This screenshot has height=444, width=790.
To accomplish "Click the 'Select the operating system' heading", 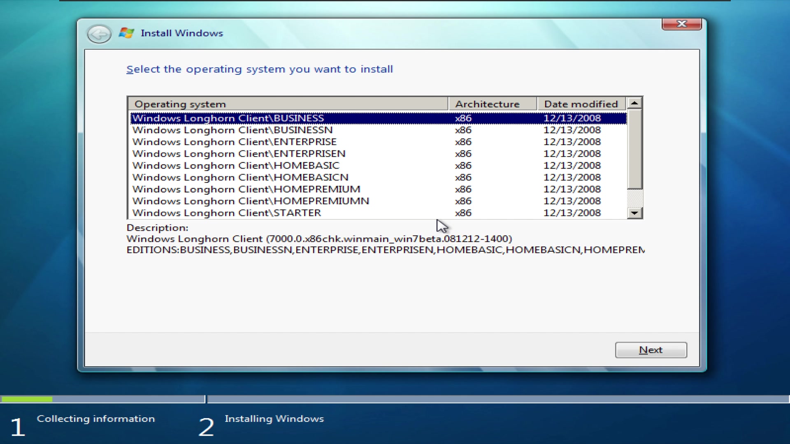I will point(260,69).
